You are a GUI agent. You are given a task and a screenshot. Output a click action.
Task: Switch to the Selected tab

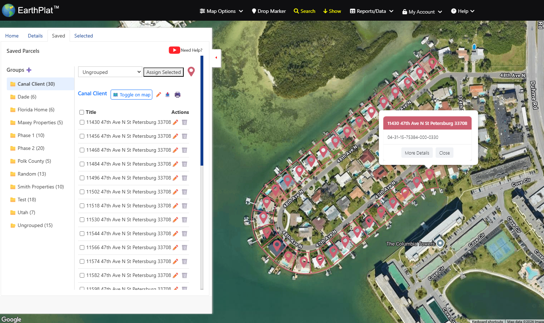tap(83, 36)
